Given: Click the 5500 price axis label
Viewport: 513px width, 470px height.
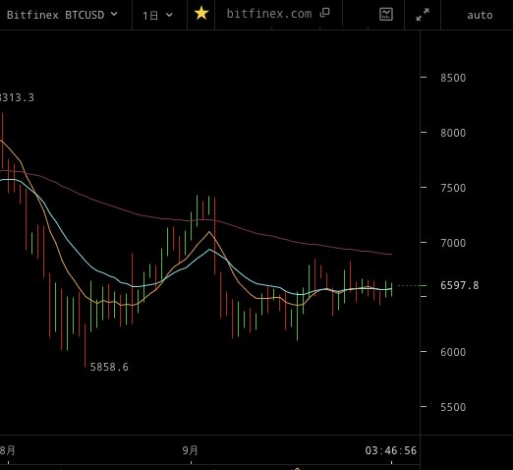Looking at the screenshot, I should 453,407.
